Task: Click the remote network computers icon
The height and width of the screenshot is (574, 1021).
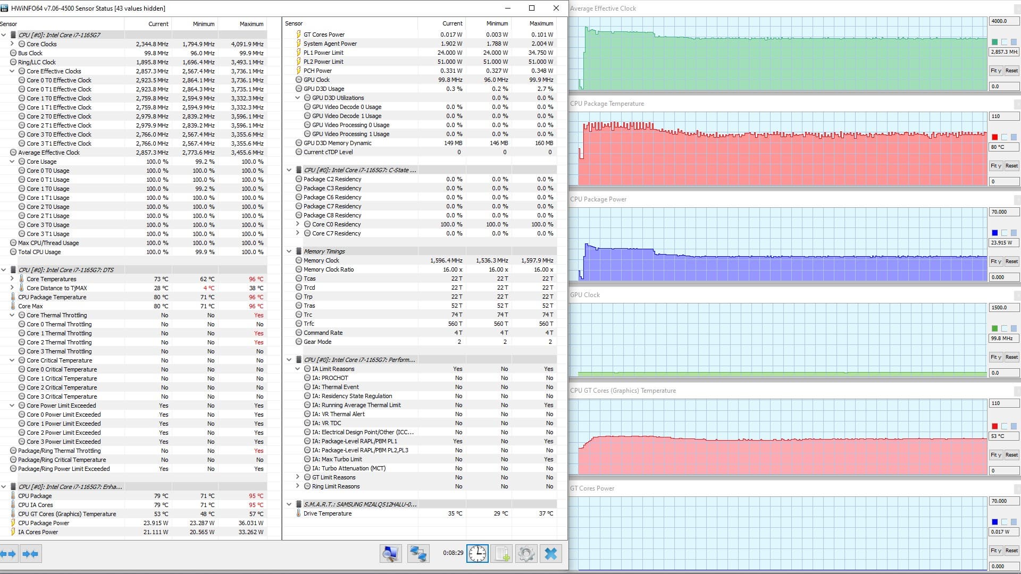Action: click(x=418, y=554)
